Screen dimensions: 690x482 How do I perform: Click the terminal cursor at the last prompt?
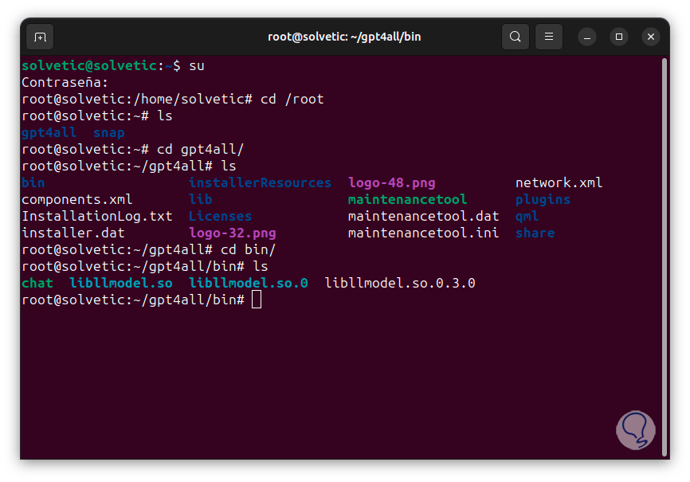(x=256, y=300)
